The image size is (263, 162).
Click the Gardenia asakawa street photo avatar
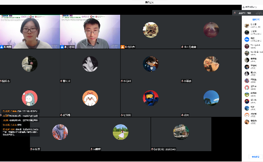point(181,132)
